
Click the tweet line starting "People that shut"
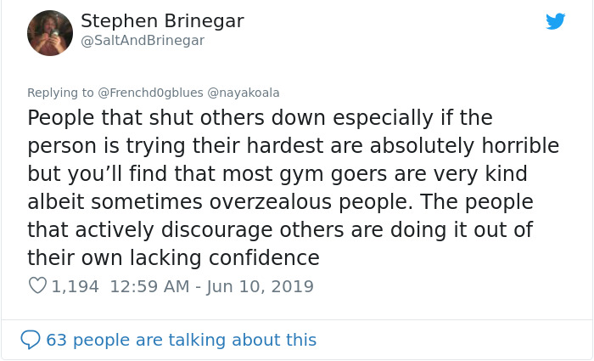point(260,117)
